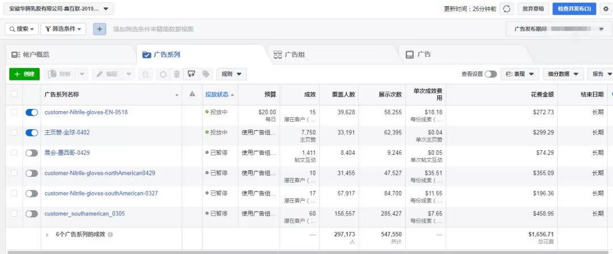Open the 报告 dropdown
This screenshot has height=254, width=613.
(x=601, y=74)
